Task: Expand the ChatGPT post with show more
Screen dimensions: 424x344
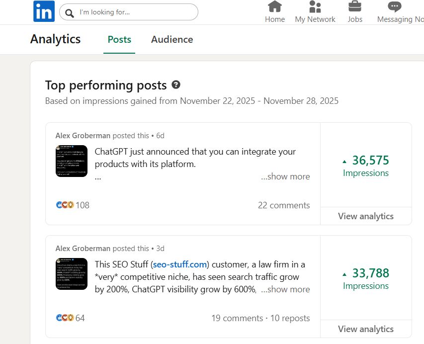Action: click(x=285, y=176)
